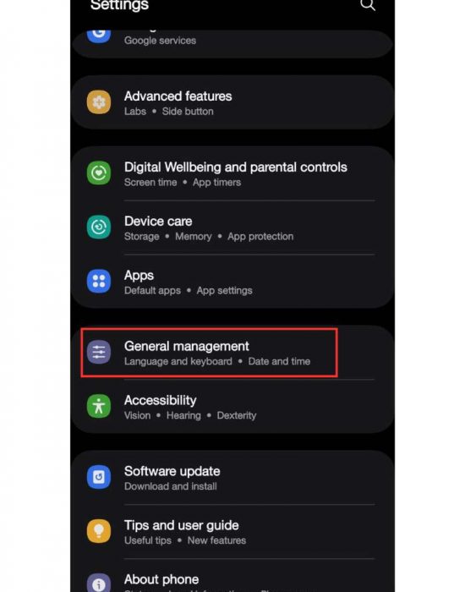This screenshot has width=465, height=592.
Task: Open Advanced features settings
Action: click(232, 102)
